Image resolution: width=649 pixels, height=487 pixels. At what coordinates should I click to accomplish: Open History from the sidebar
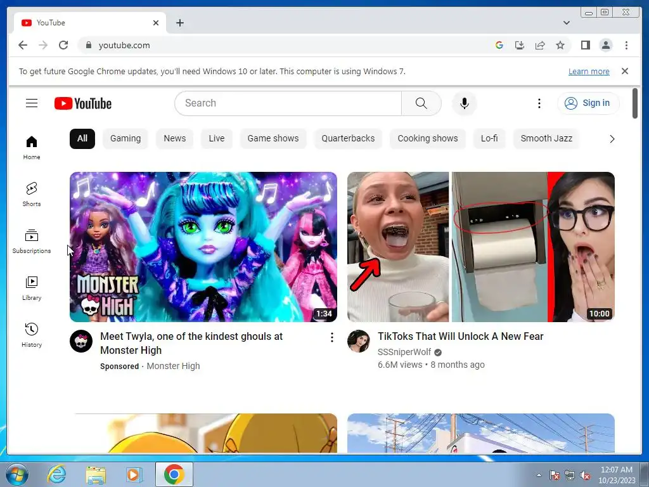coord(32,335)
